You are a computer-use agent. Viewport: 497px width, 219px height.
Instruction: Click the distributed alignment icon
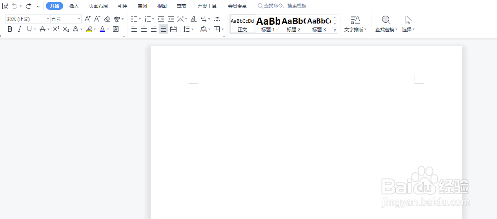(173, 29)
